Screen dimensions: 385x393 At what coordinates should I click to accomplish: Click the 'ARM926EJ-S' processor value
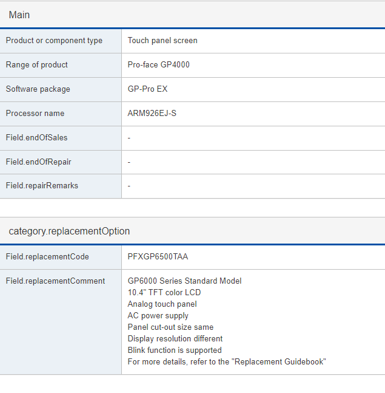pyautogui.click(x=152, y=114)
